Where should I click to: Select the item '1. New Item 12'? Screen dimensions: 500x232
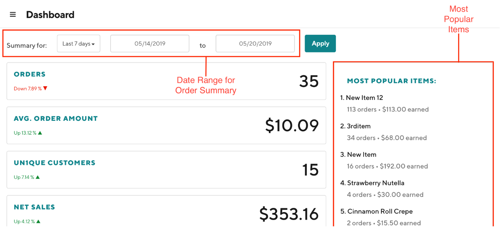tap(362, 98)
